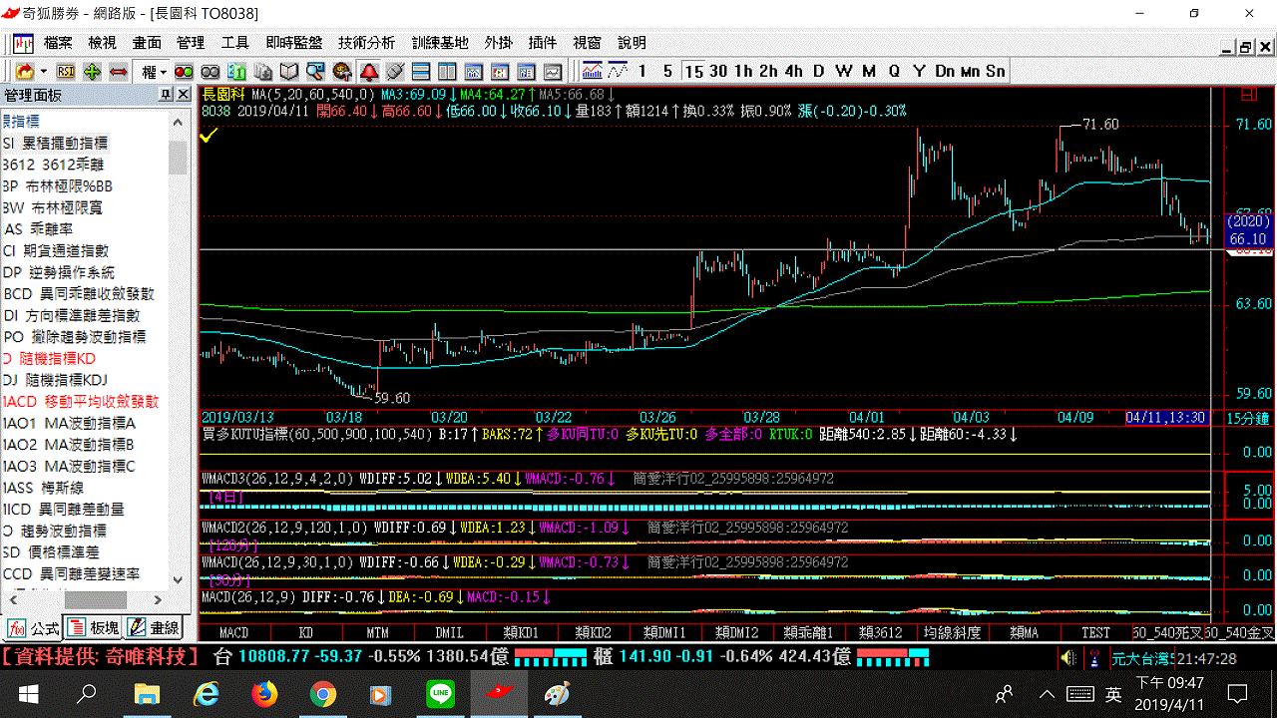Click the RSI indicator toolbar icon
Image resolution: width=1277 pixels, height=718 pixels.
coord(66,71)
